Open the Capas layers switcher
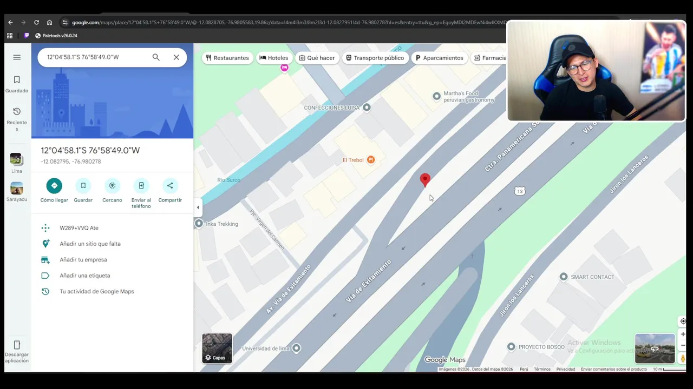693x389 pixels. tap(217, 348)
